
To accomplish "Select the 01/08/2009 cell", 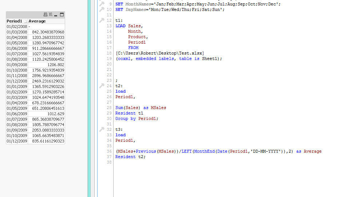I will (17, 125).
